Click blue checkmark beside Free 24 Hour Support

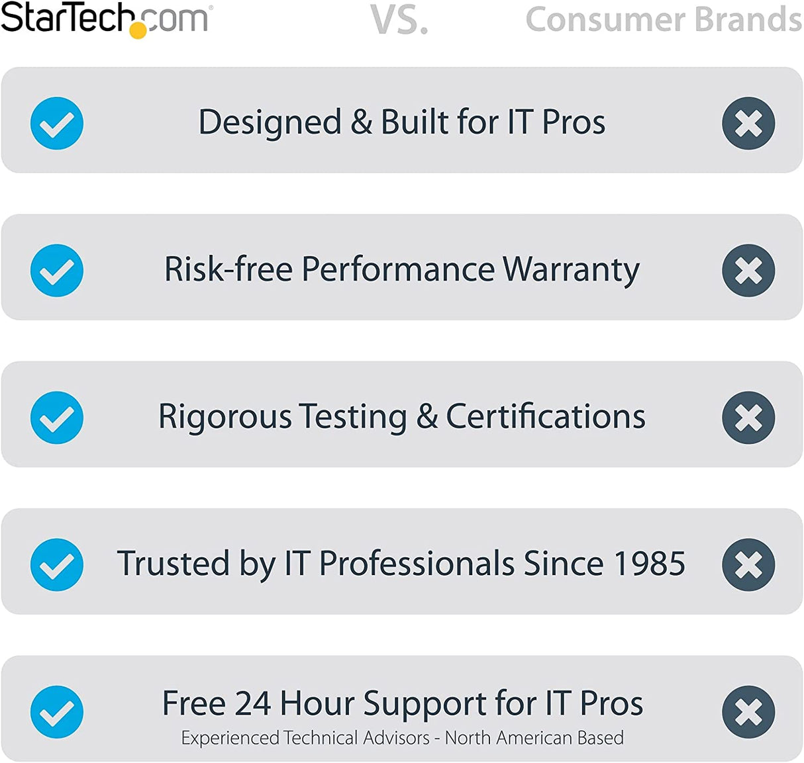(x=57, y=712)
